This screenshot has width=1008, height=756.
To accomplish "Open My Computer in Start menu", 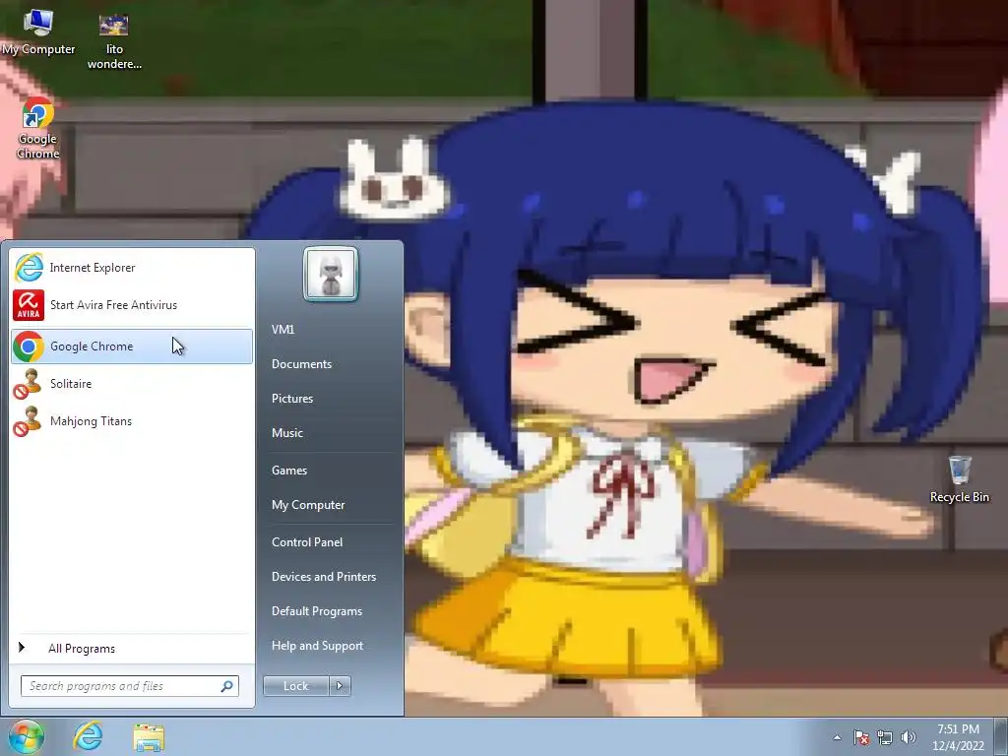I will pyautogui.click(x=308, y=505).
